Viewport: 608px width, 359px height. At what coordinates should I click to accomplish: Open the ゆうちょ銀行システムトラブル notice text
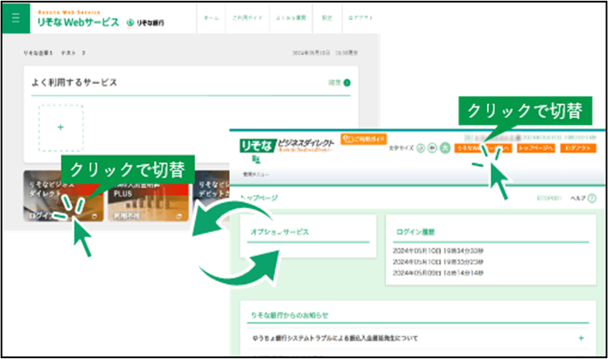(335, 339)
